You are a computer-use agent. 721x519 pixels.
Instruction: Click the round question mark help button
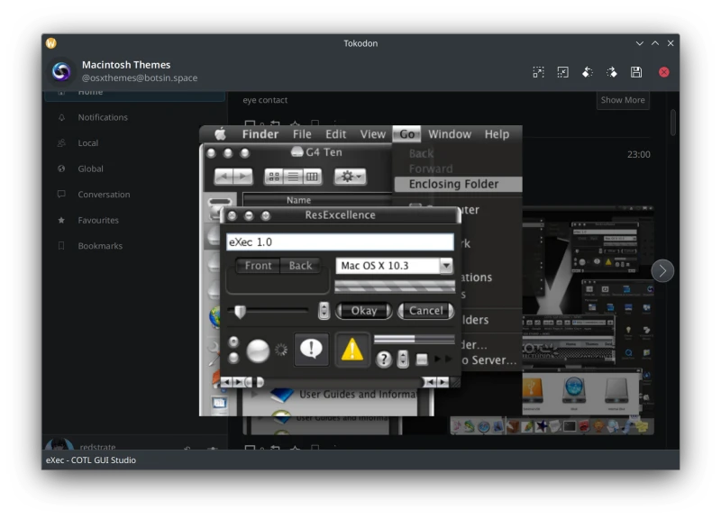coord(384,359)
